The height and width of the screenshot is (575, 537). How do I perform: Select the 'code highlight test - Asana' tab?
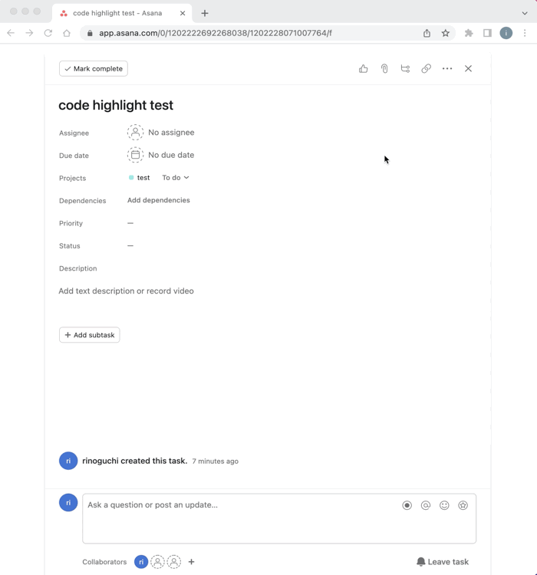pyautogui.click(x=117, y=13)
